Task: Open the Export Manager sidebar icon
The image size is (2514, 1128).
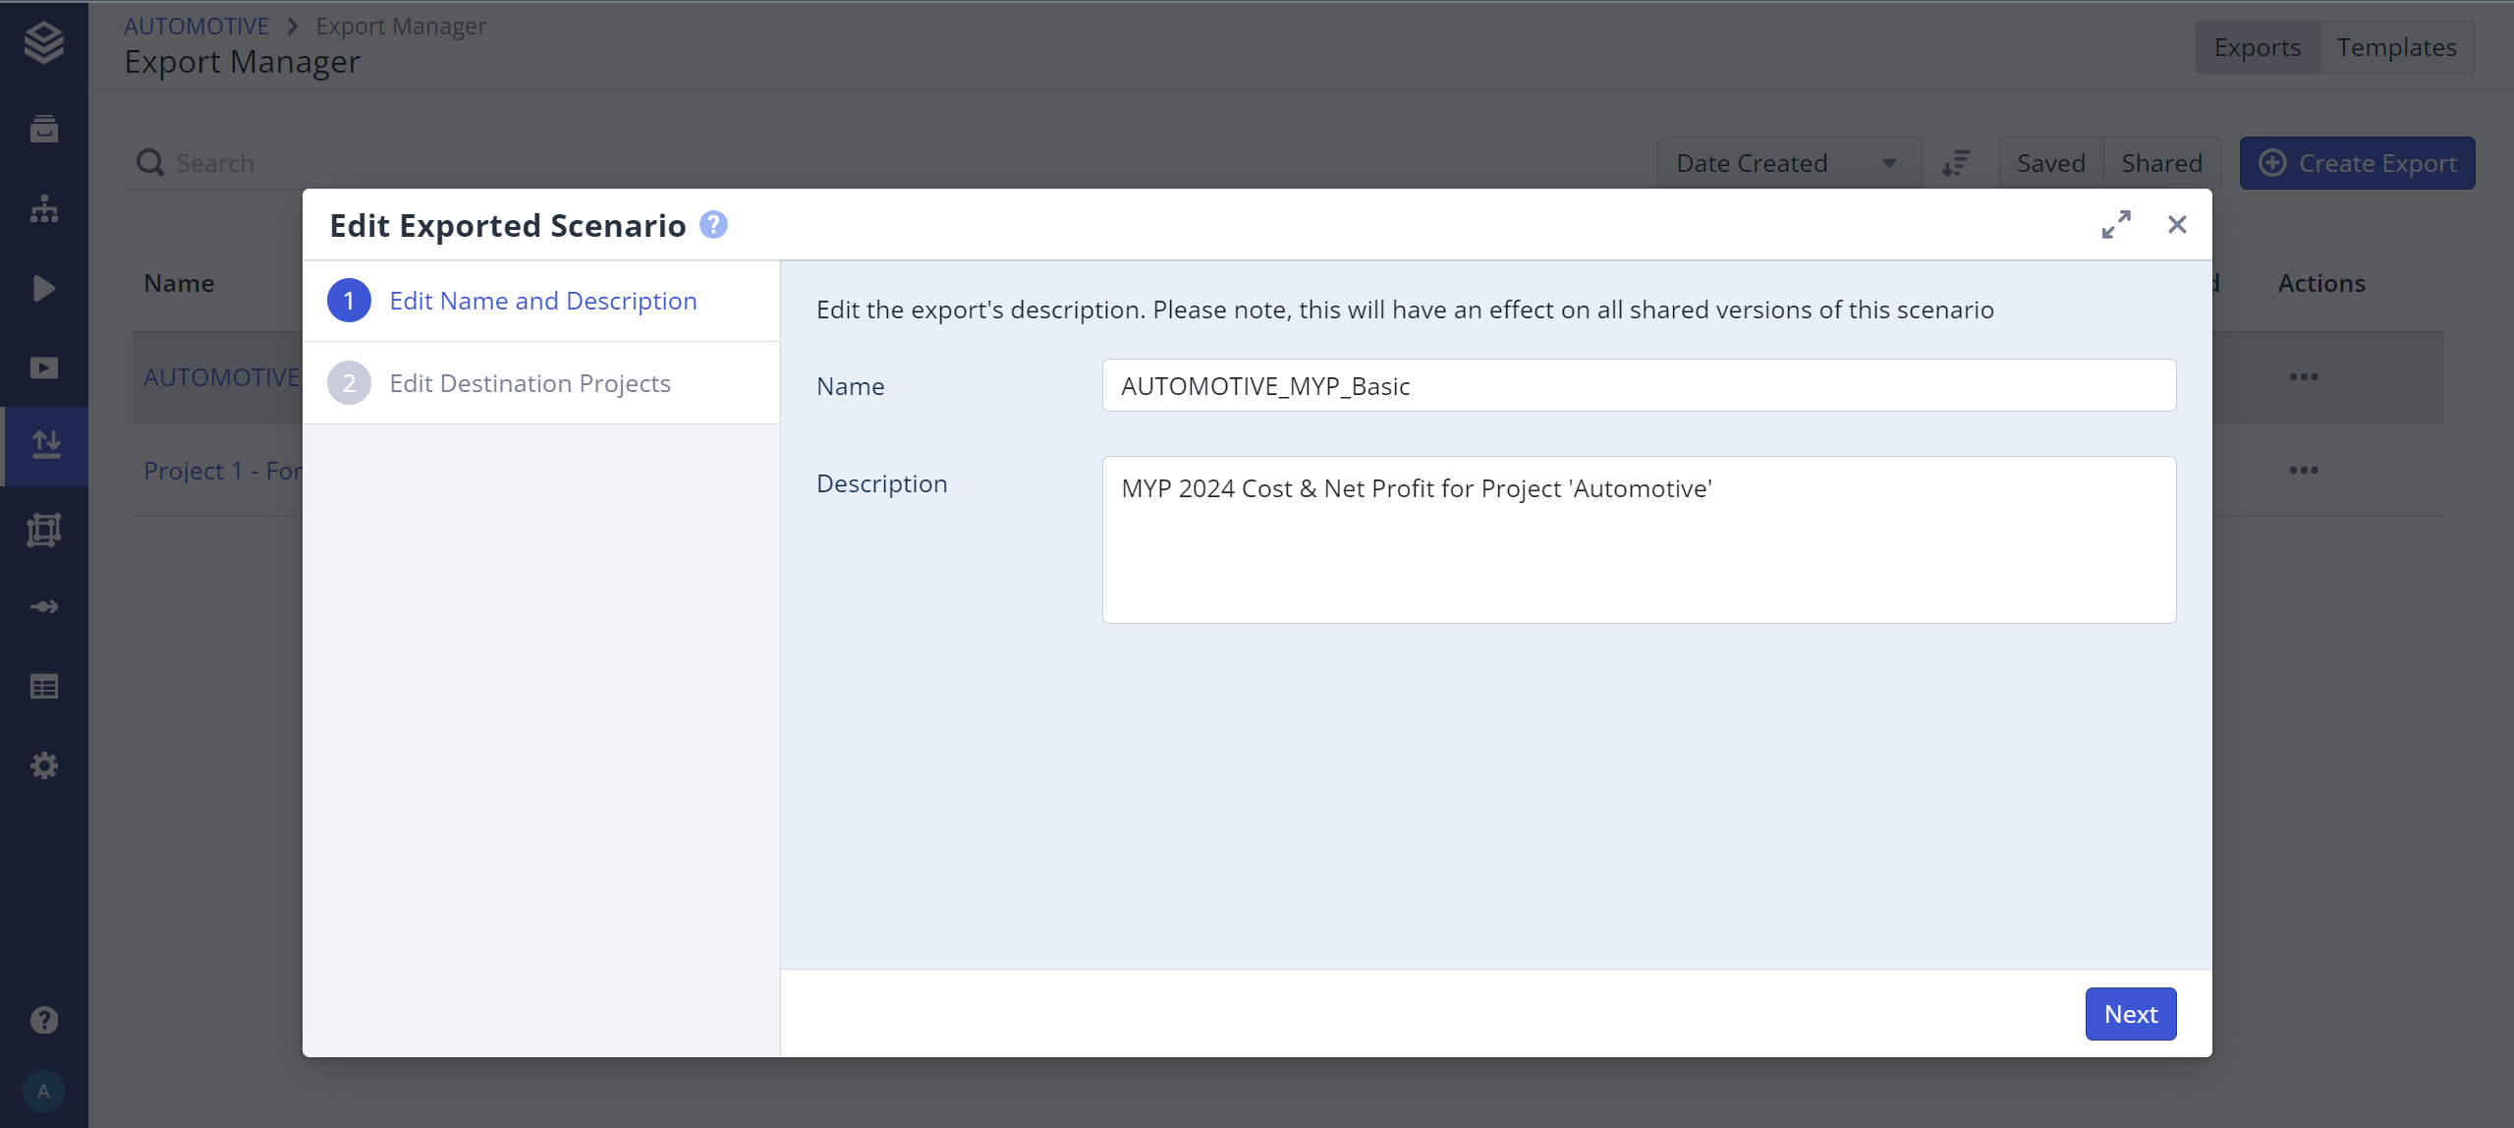Action: point(44,446)
